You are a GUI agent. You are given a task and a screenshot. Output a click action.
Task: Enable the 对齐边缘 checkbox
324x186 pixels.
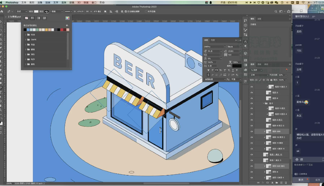pyautogui.click(x=146, y=11)
